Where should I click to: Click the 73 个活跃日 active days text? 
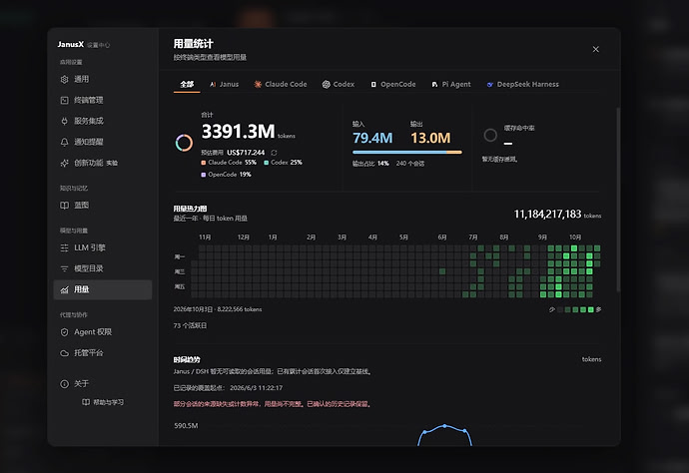coord(190,325)
